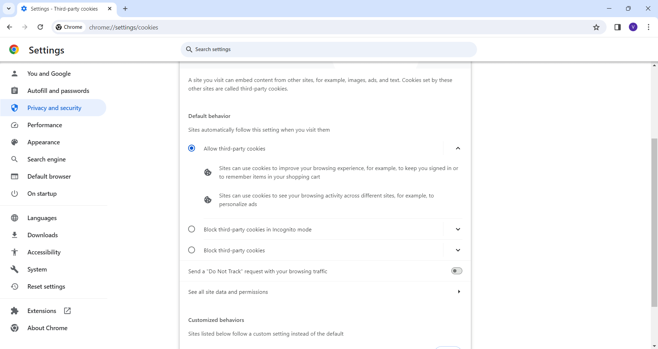Select the On startup power icon

pyautogui.click(x=15, y=193)
